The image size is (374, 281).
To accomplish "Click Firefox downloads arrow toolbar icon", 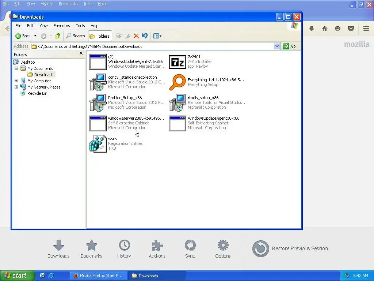I will click(x=312, y=29).
